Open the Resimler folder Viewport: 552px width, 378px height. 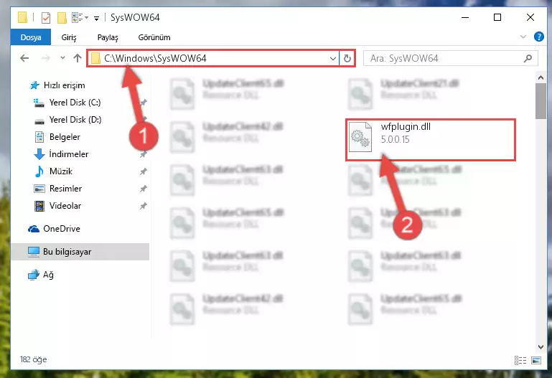(65, 189)
